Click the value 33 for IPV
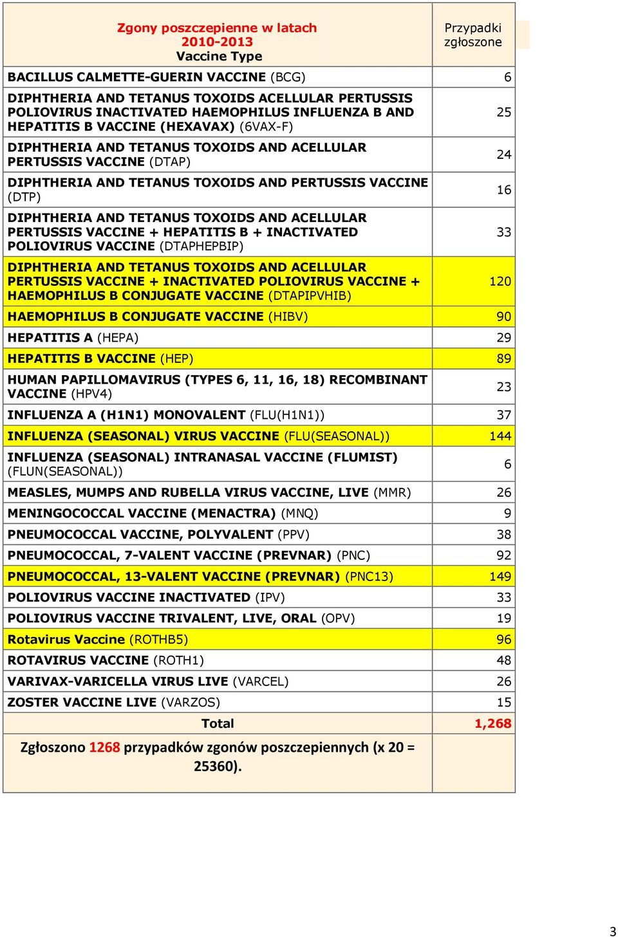The height and width of the screenshot is (937, 618). pyautogui.click(x=503, y=597)
